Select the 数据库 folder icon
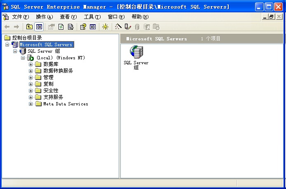Screen dimensions: 286x189 pos(38,64)
